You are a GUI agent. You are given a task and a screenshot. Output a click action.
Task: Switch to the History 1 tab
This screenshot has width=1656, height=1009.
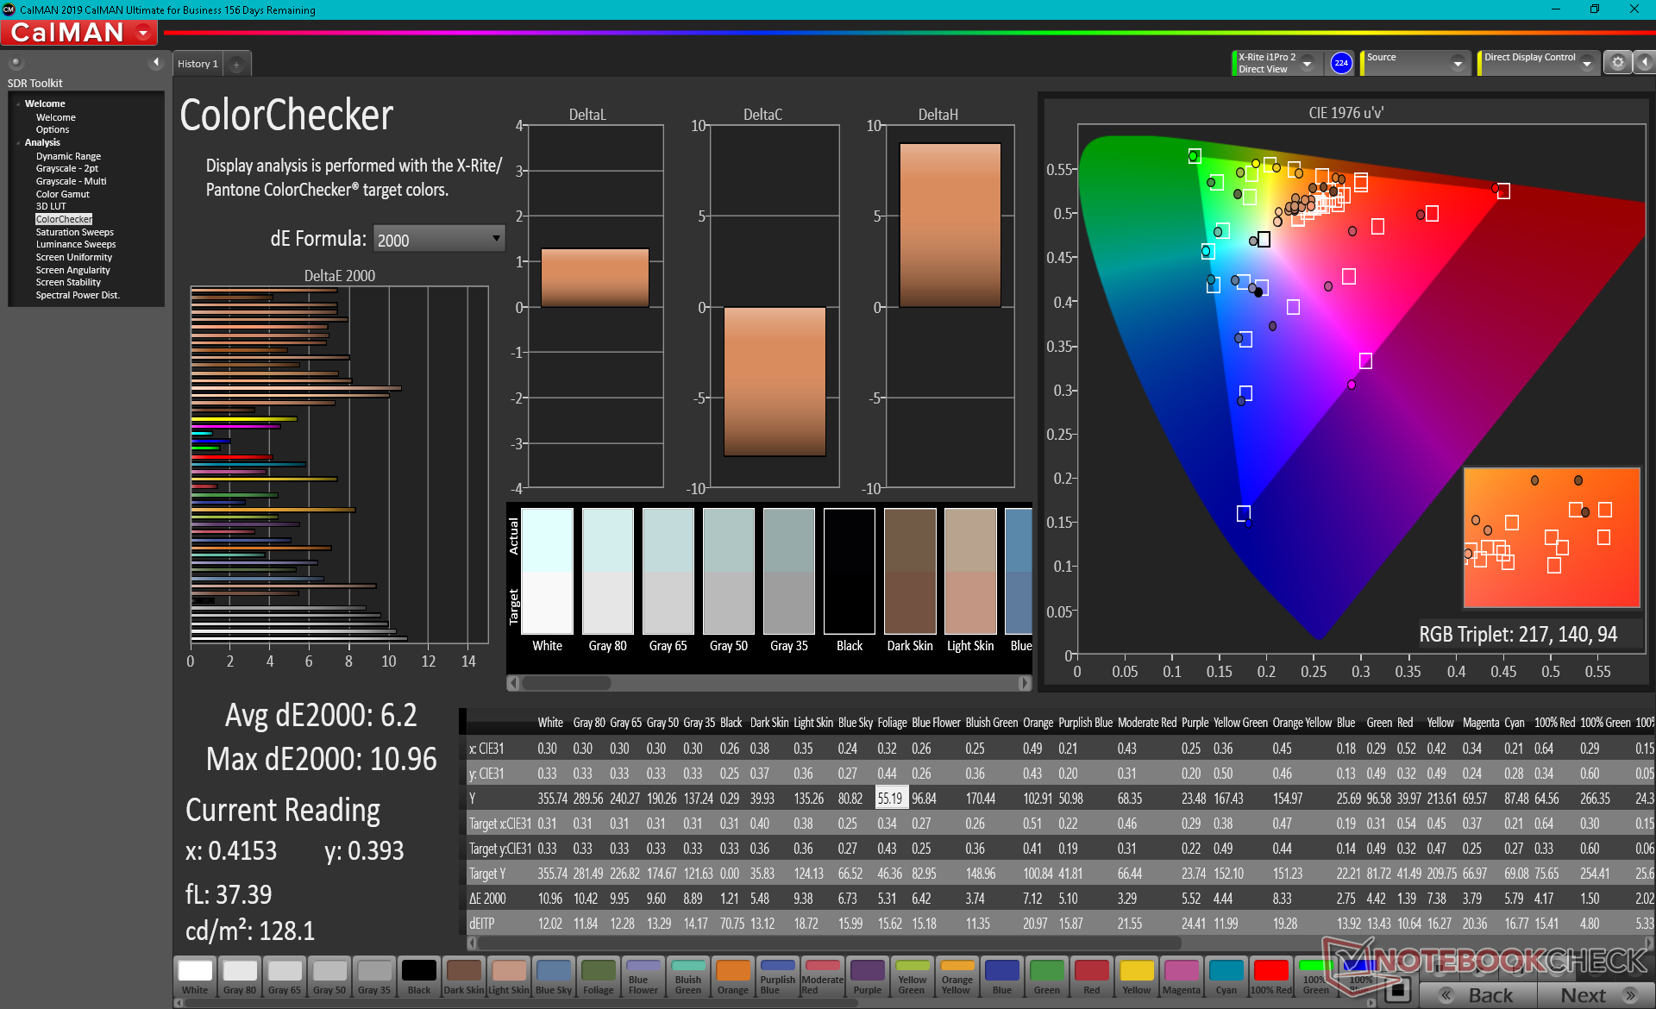[x=198, y=64]
